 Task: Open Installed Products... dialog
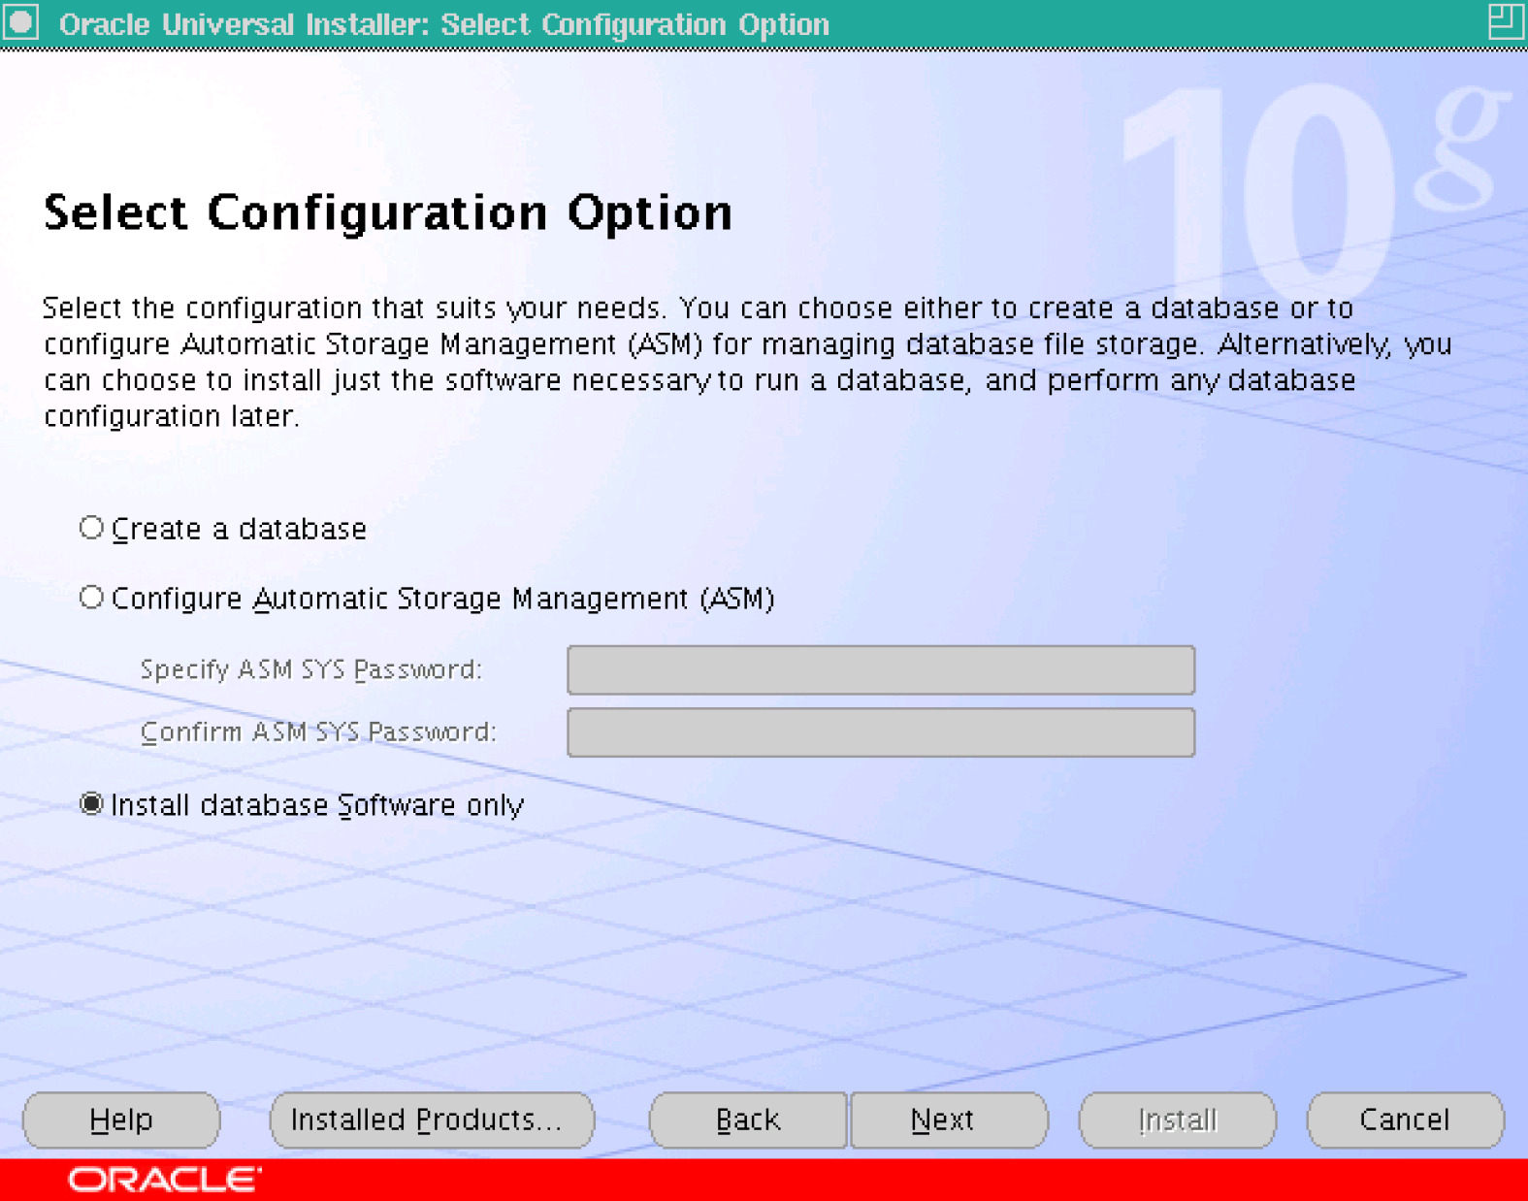tap(432, 1120)
